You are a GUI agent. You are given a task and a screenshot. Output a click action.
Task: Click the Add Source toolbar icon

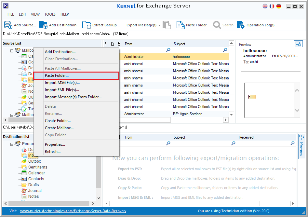(8, 25)
